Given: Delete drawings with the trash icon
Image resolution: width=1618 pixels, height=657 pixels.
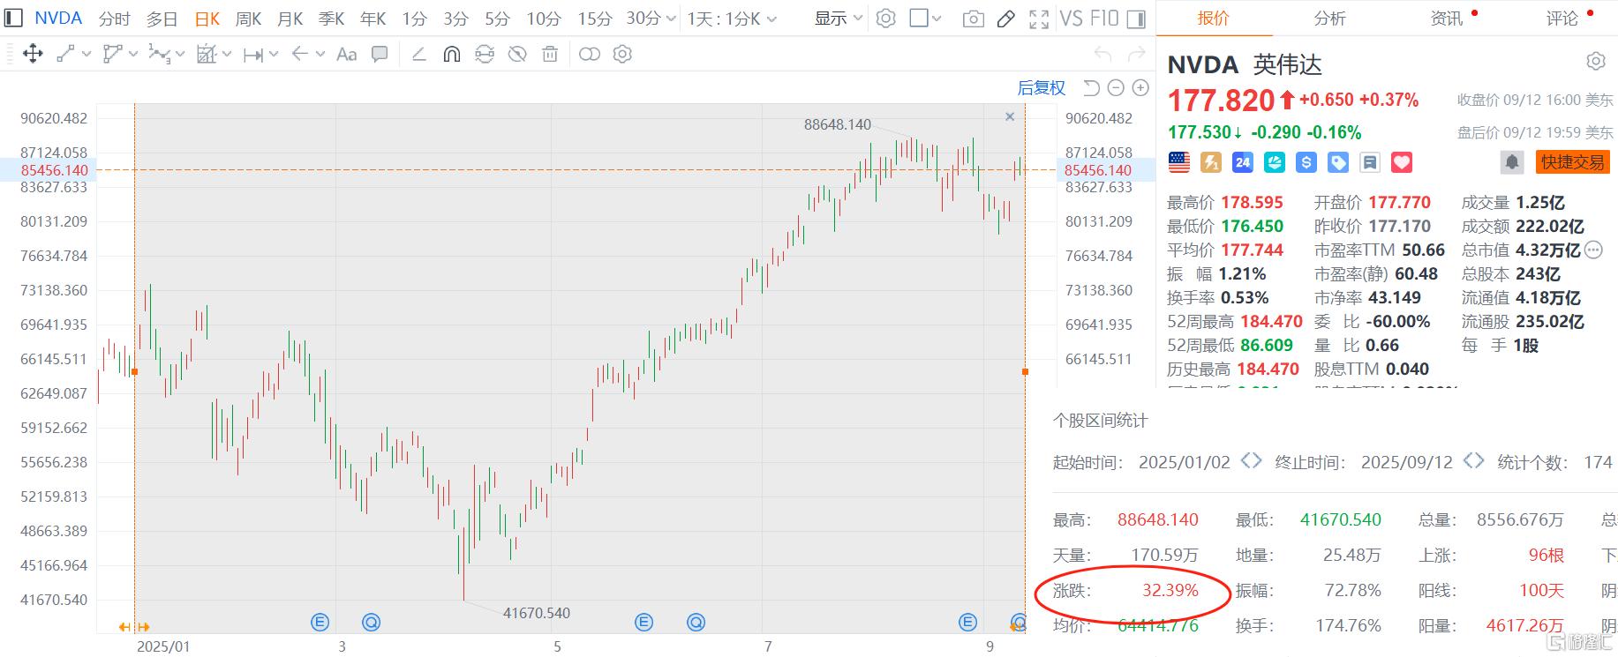Looking at the screenshot, I should point(550,54).
